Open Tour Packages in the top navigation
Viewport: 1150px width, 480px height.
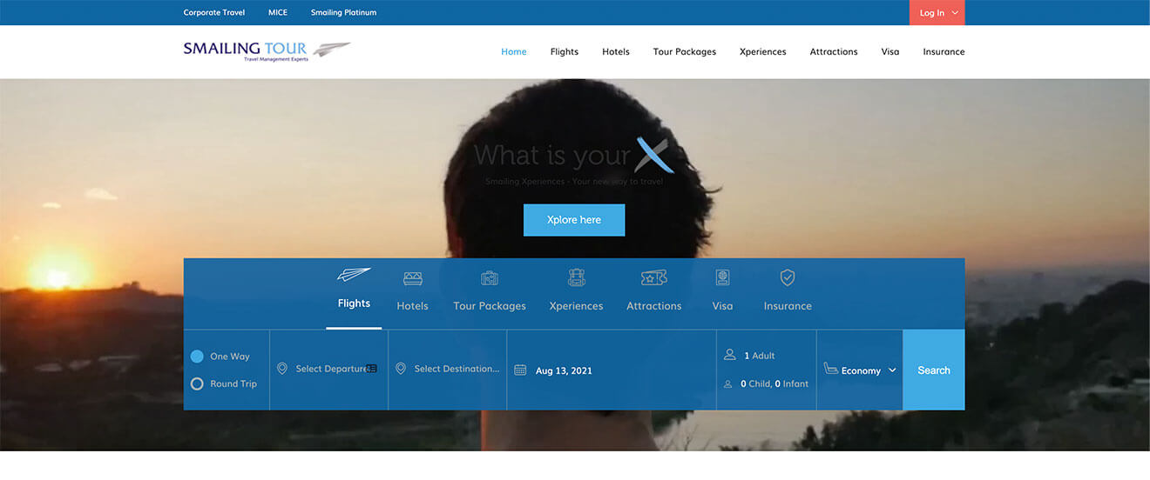(684, 52)
